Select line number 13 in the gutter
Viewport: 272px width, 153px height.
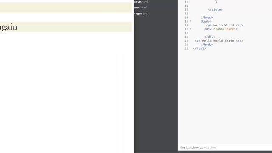coord(186,14)
